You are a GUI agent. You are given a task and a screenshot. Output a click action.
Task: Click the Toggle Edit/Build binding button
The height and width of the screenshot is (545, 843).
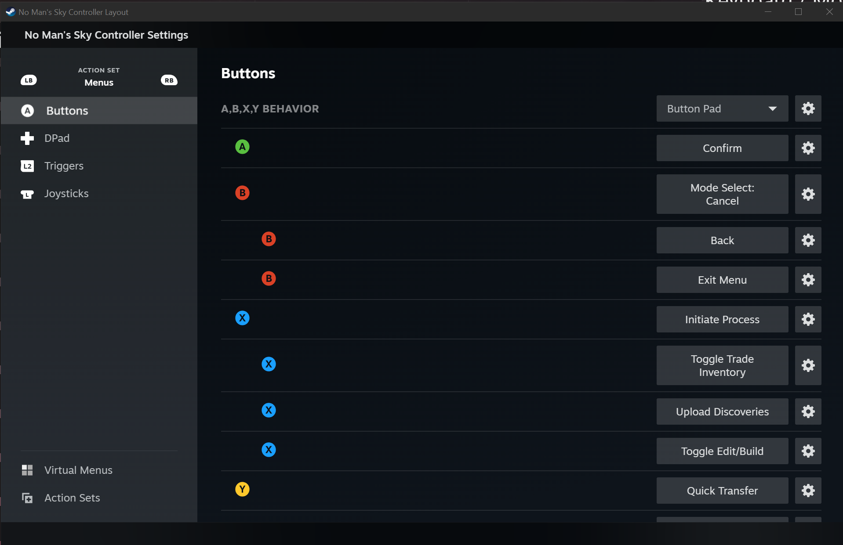(x=722, y=451)
